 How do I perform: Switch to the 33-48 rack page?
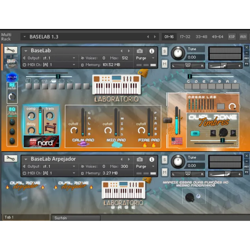[201, 37]
